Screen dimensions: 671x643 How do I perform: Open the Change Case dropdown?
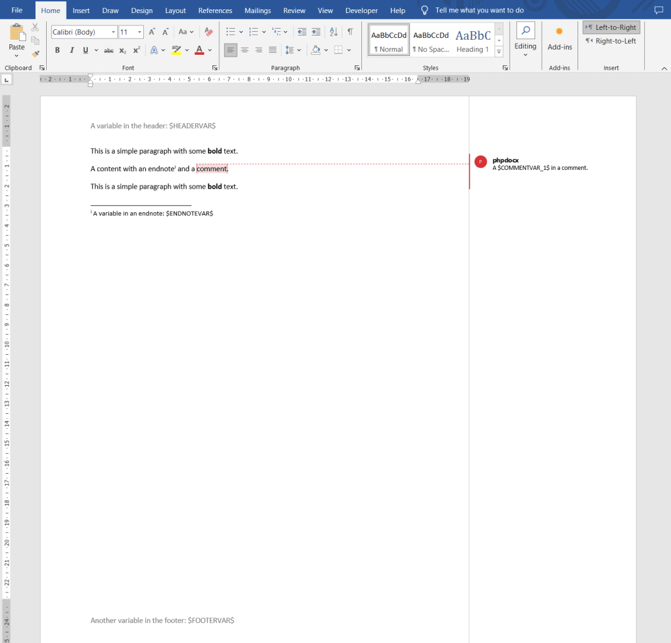pyautogui.click(x=186, y=32)
